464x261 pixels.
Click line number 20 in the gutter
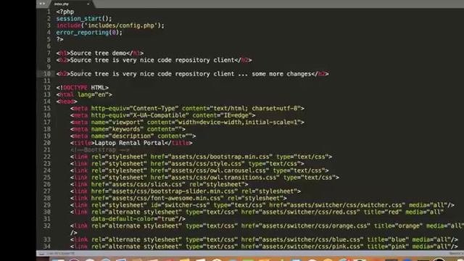(x=47, y=143)
